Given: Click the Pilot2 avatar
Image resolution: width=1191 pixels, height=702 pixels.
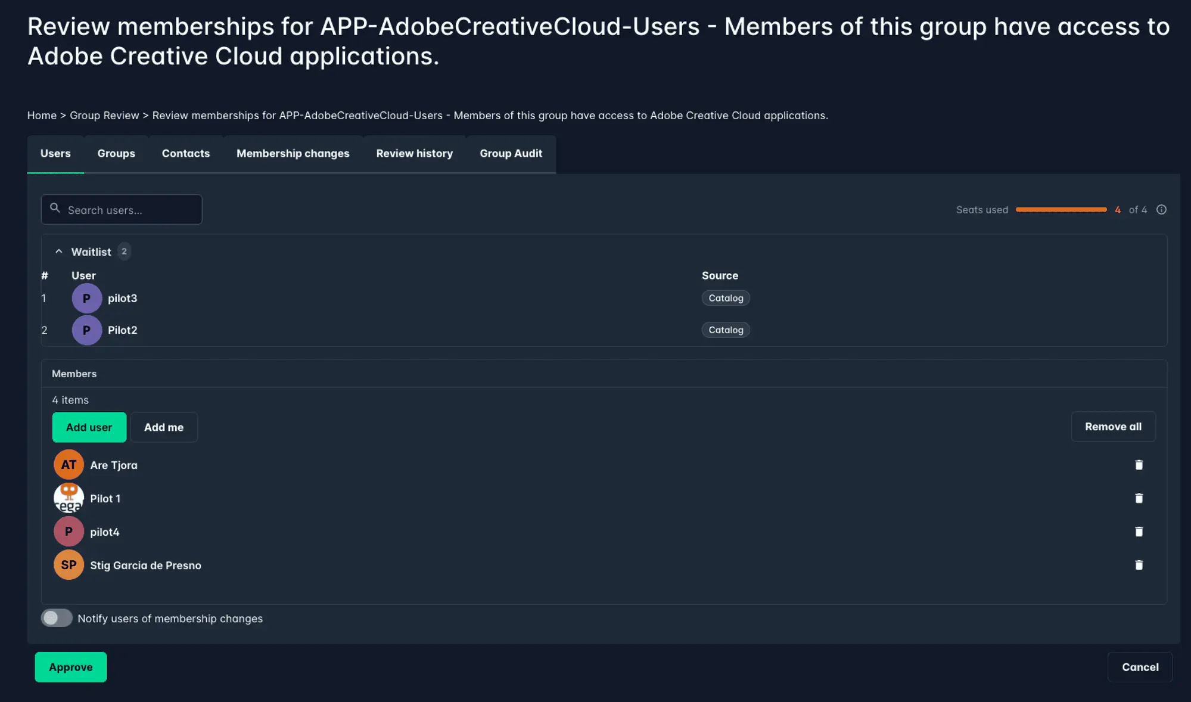Looking at the screenshot, I should (x=86, y=330).
